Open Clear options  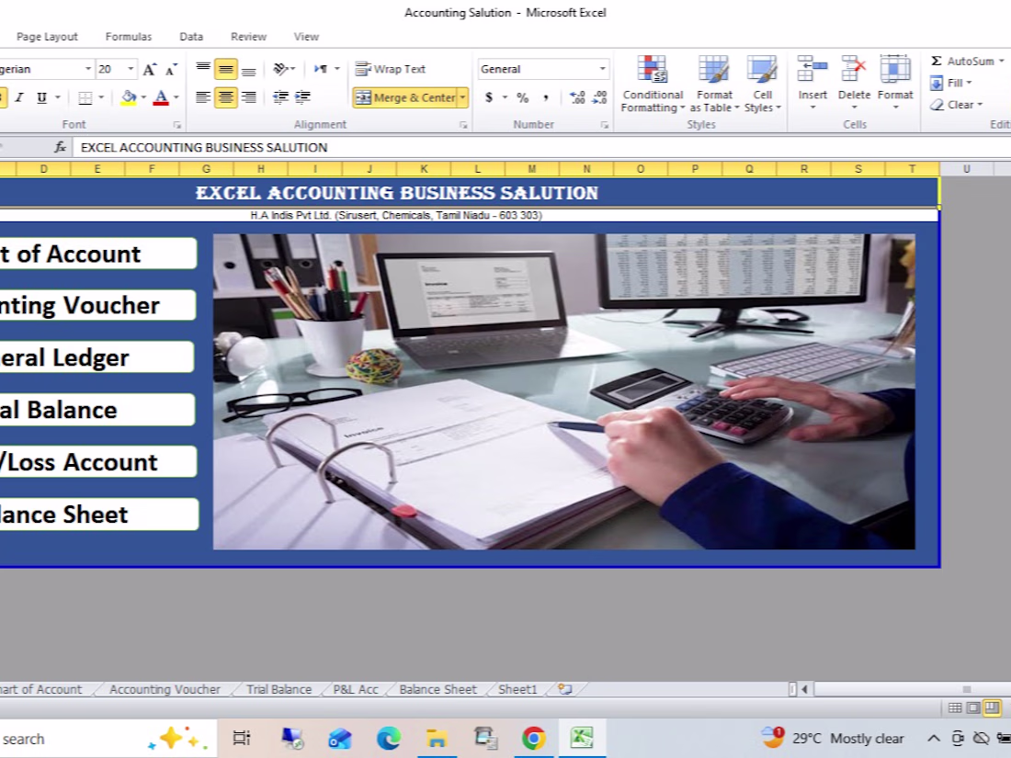(956, 105)
